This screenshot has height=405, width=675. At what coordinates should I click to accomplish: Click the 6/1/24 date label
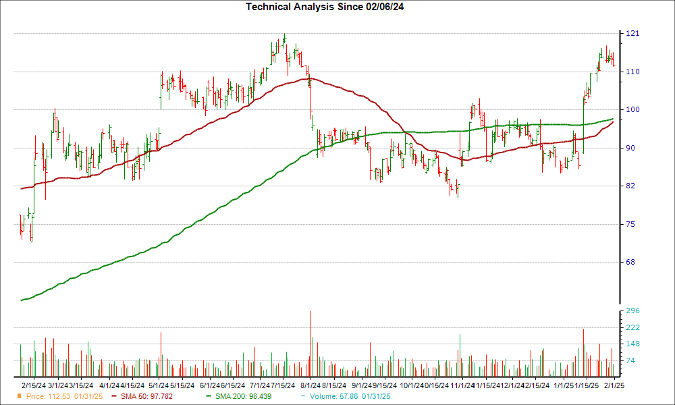[210, 385]
